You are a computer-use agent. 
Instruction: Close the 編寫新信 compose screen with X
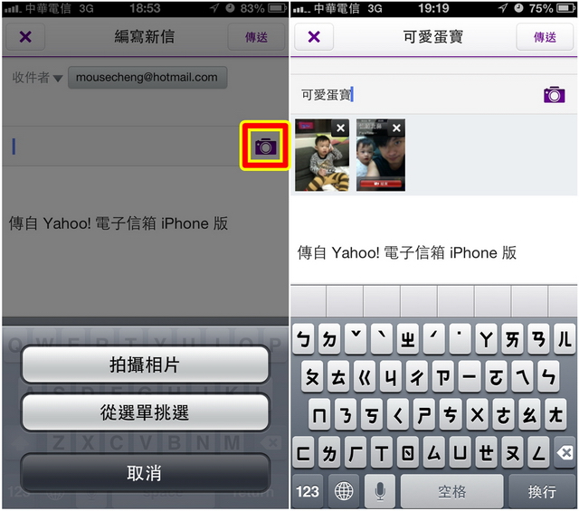(25, 36)
